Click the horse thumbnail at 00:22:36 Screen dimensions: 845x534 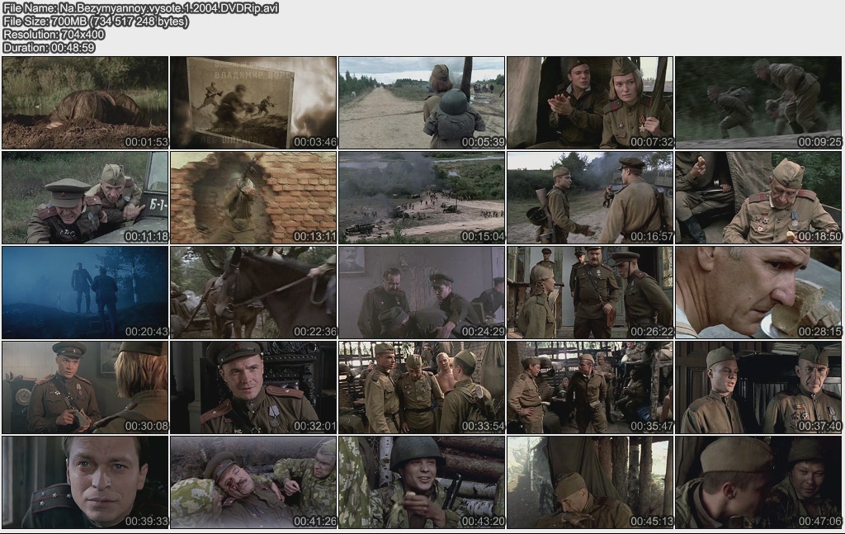253,293
